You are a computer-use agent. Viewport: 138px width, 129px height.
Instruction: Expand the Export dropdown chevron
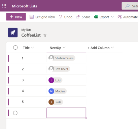point(112,17)
